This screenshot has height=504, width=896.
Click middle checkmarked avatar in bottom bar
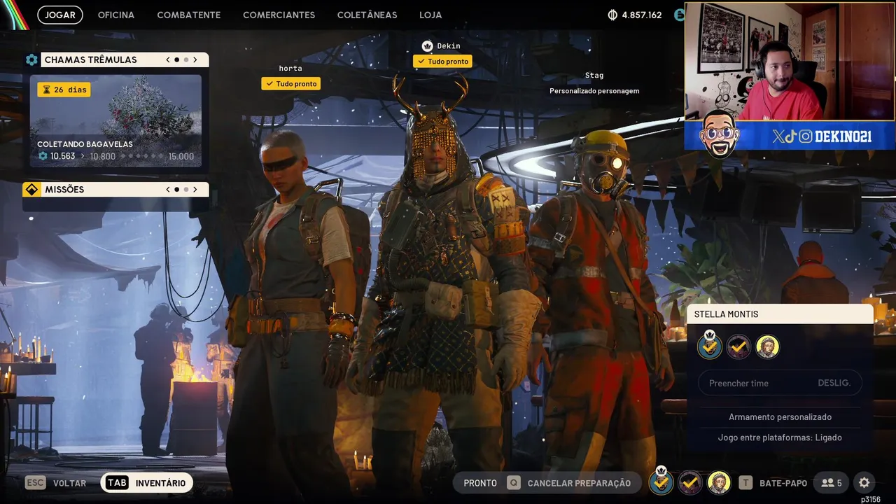click(x=690, y=482)
